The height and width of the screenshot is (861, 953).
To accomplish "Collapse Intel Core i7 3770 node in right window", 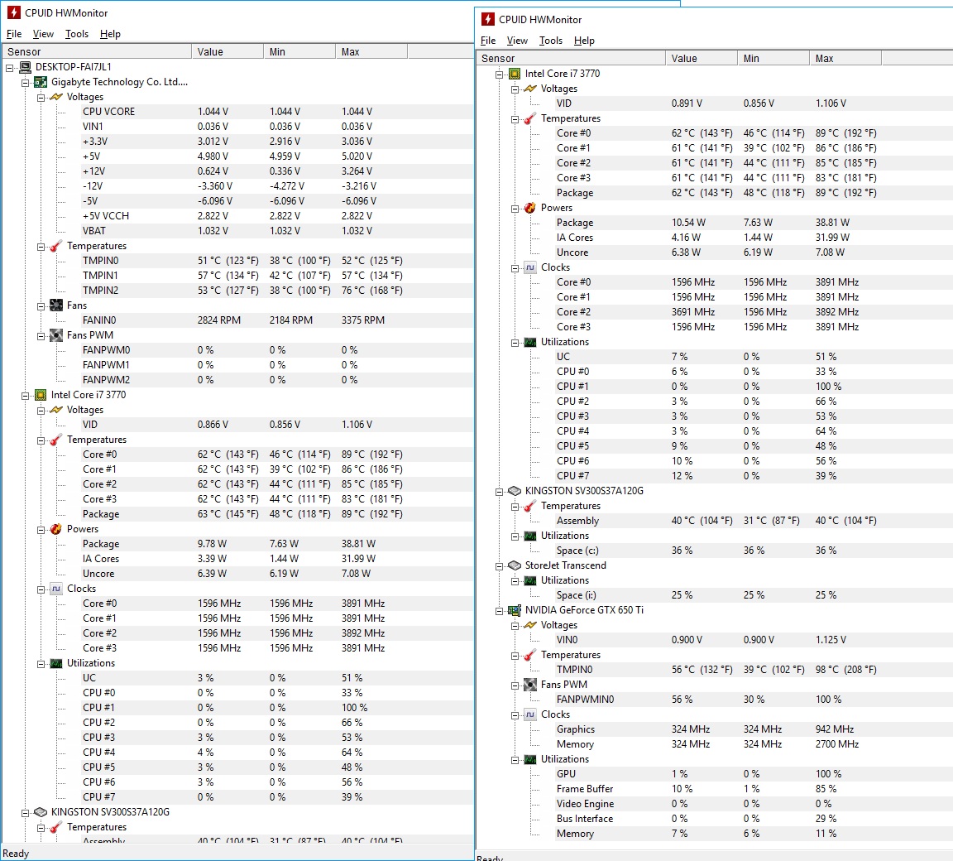I will click(x=499, y=75).
